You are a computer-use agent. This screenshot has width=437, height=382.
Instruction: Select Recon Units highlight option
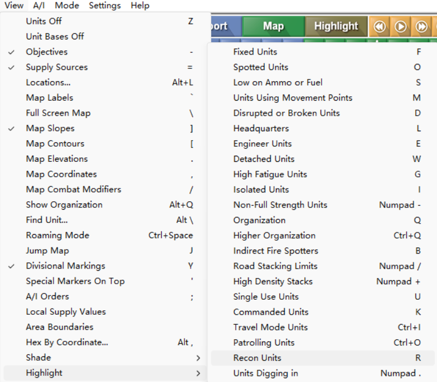point(257,358)
